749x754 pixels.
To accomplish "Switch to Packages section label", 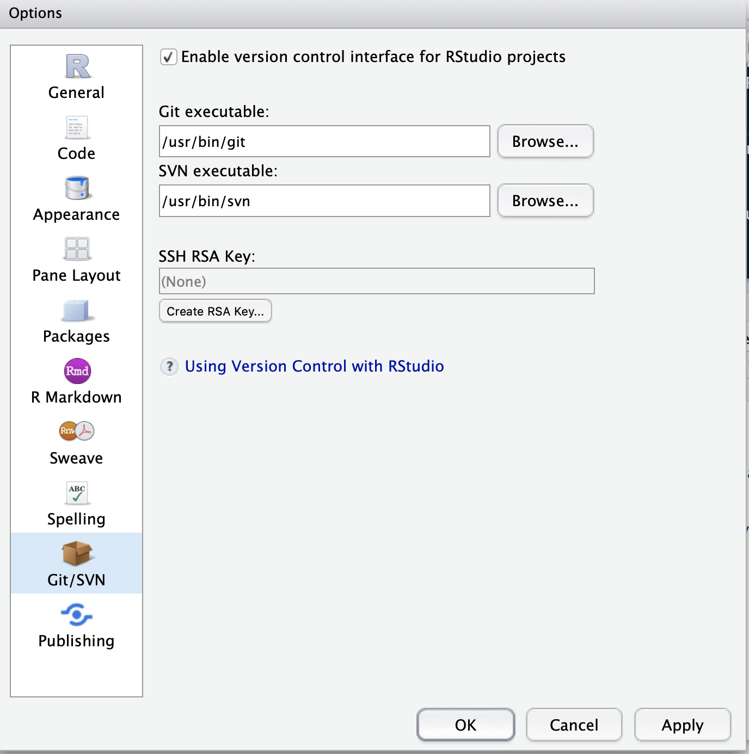I will point(76,336).
